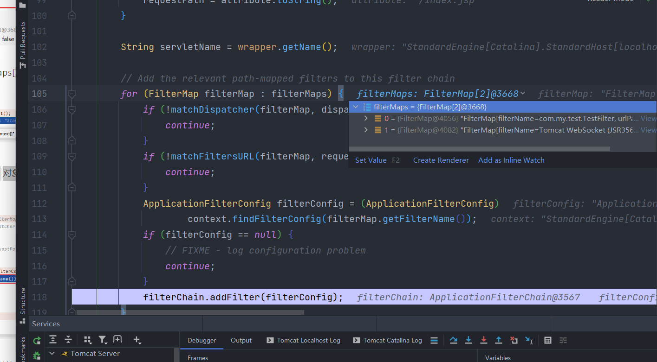This screenshot has width=657, height=362.
Task: Click the Frames panel header
Action: point(198,358)
